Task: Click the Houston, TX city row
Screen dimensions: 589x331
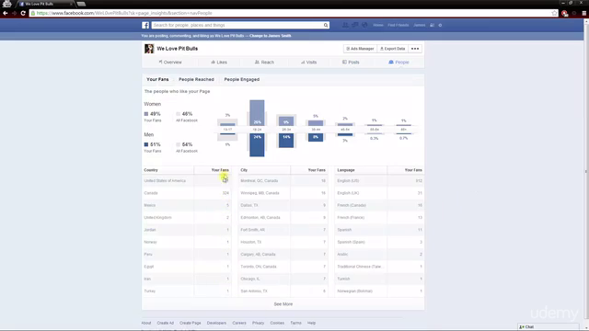Action: 283,242
